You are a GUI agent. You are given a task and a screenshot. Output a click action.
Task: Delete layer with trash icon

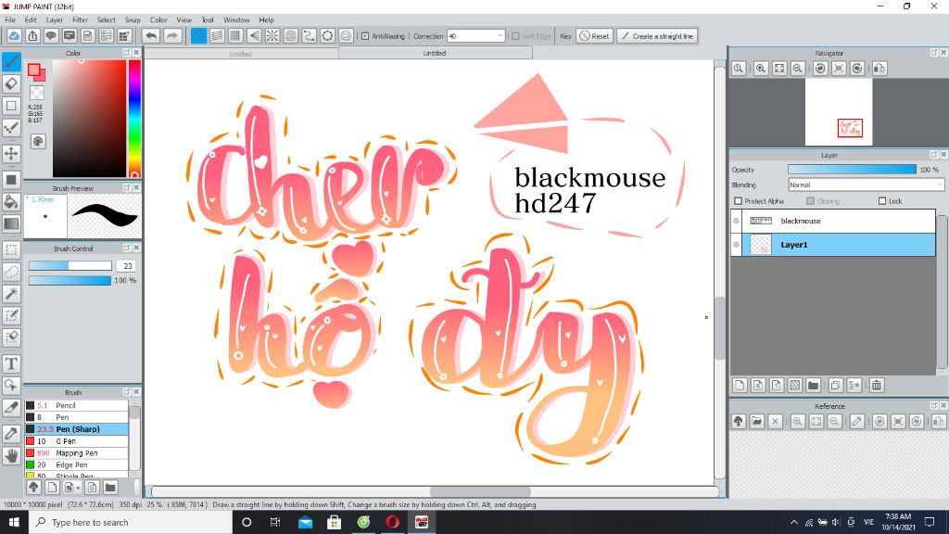[877, 385]
